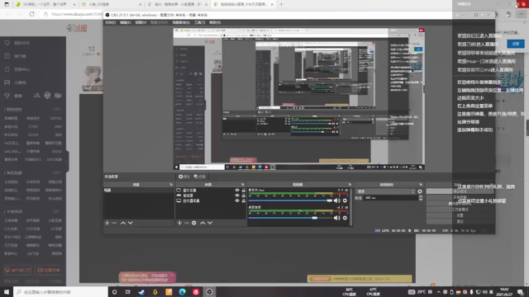Toggle visibility of 显示器采集 source
Screen dimensions: 529x297
tap(237, 200)
